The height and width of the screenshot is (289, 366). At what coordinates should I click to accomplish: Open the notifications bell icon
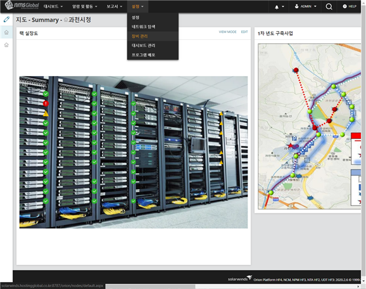click(277, 7)
